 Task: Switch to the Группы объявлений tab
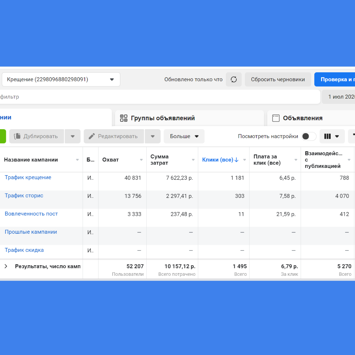click(x=190, y=118)
